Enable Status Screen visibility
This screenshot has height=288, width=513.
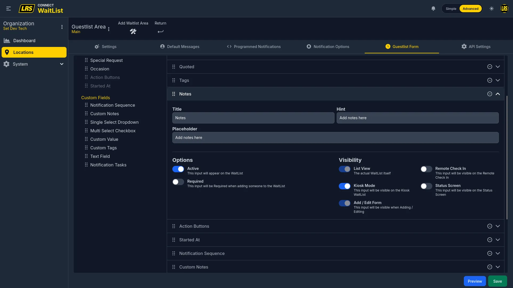pyautogui.click(x=426, y=186)
